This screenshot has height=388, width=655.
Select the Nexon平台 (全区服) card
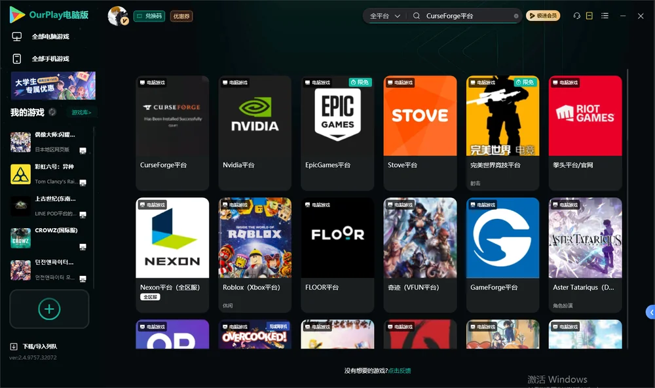[172, 255]
